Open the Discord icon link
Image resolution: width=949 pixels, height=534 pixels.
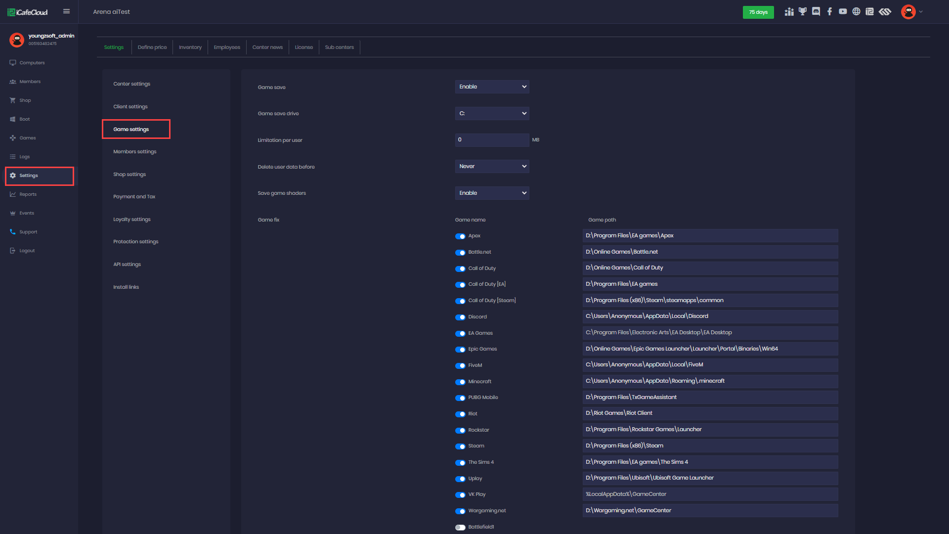click(x=816, y=12)
